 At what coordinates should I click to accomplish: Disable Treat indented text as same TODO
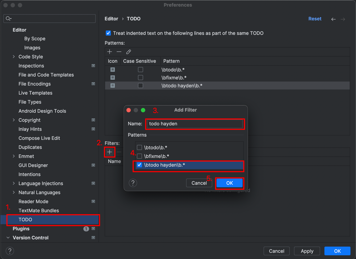pyautogui.click(x=108, y=33)
